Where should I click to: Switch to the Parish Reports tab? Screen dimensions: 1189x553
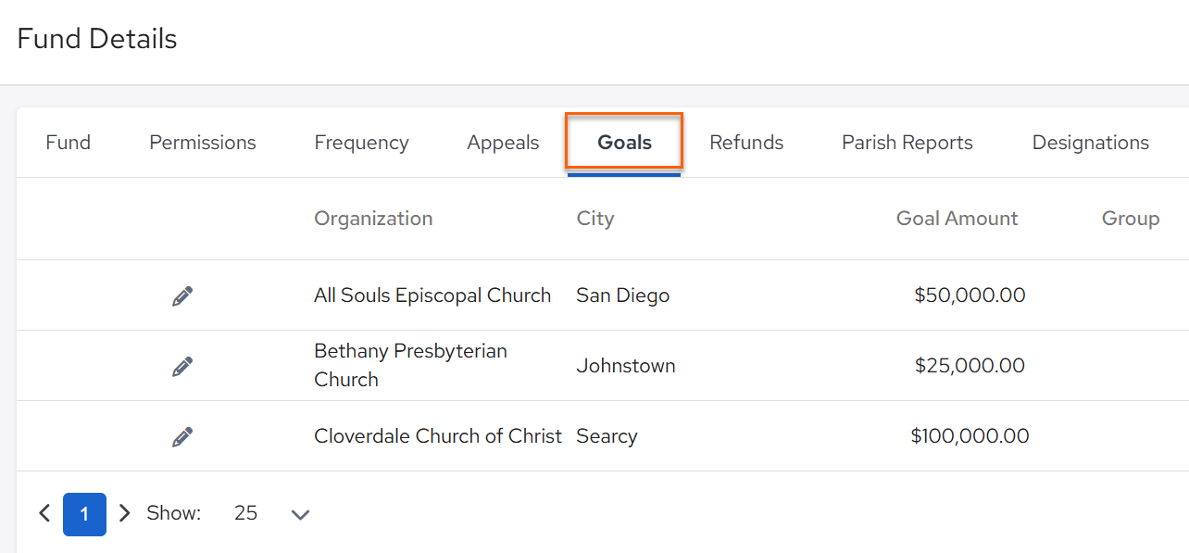[x=907, y=143]
